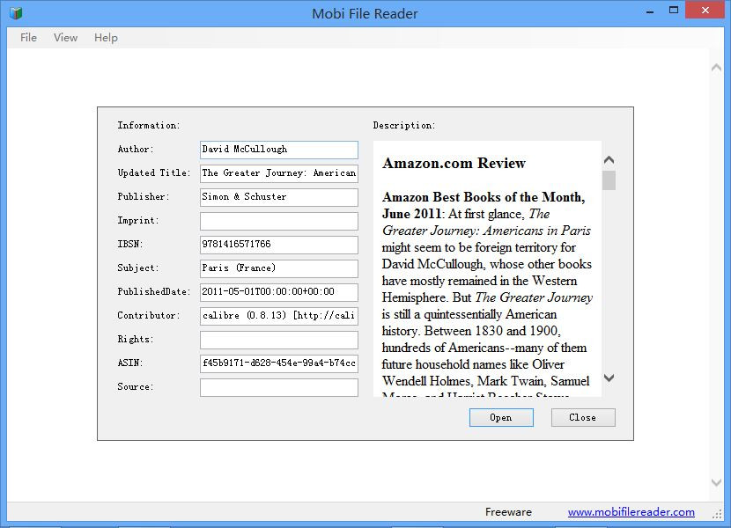This screenshot has width=731, height=528.
Task: Click the Information: label
Action: (148, 125)
